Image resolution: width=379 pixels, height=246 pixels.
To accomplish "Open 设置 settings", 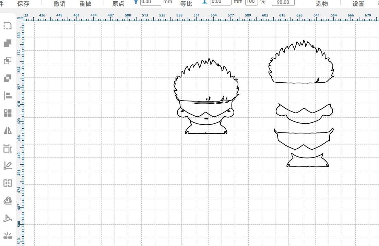I will (358, 3).
